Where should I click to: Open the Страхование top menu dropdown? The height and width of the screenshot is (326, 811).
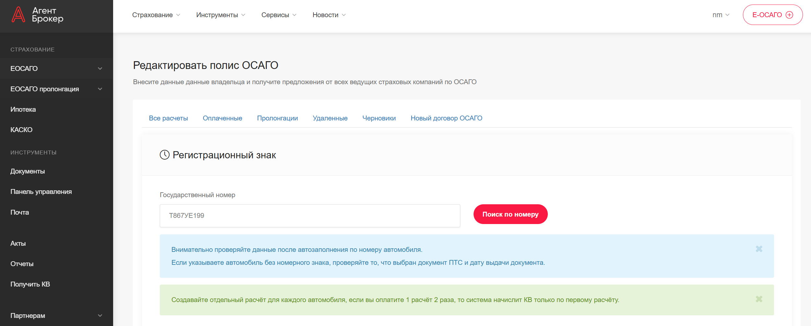tap(156, 15)
